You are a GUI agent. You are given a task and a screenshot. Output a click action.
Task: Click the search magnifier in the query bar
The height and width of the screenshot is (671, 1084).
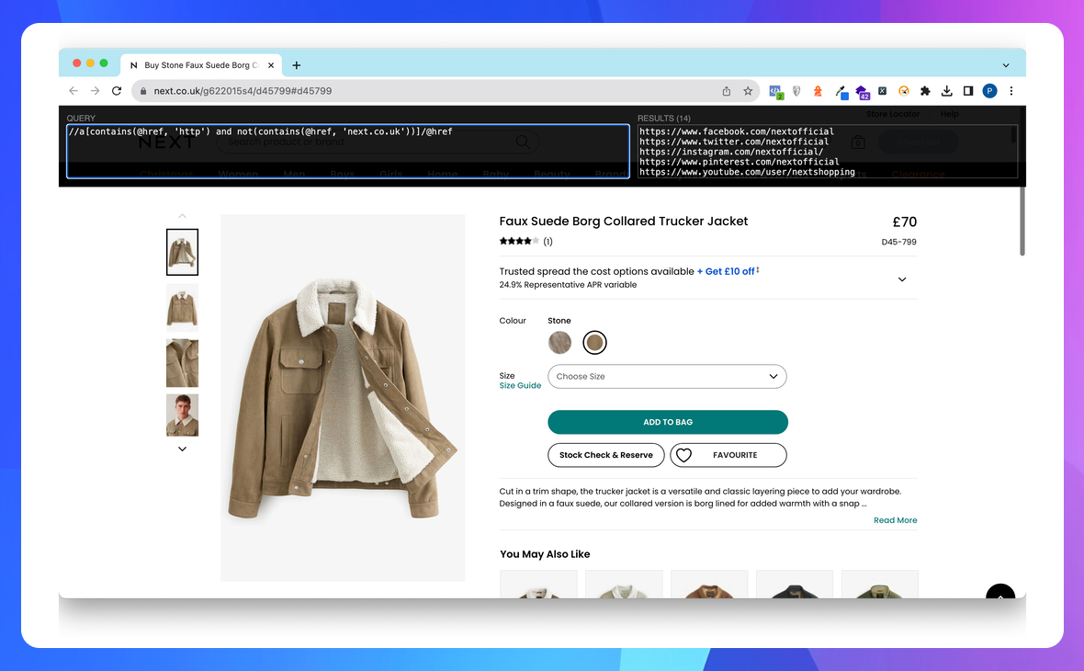tap(523, 144)
